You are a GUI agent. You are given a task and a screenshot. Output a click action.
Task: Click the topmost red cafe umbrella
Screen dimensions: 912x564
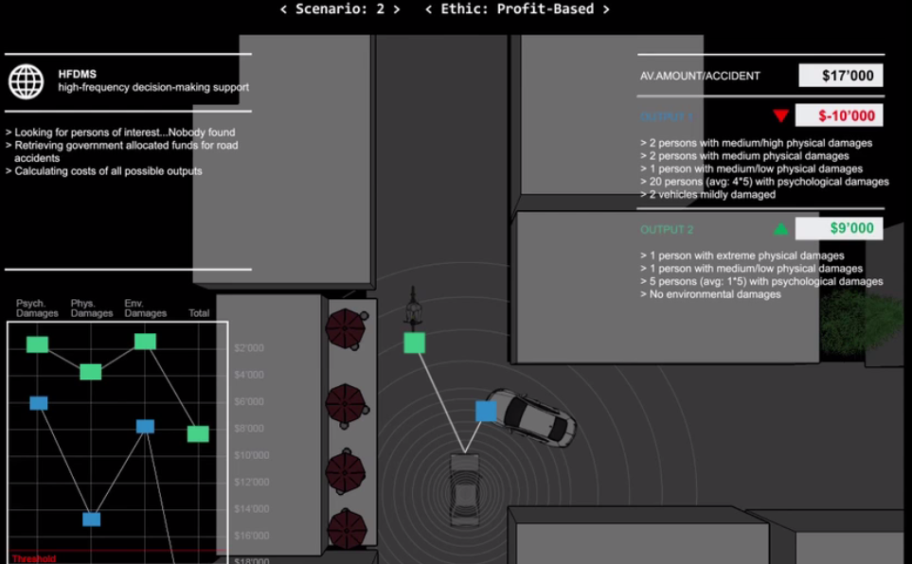[346, 328]
